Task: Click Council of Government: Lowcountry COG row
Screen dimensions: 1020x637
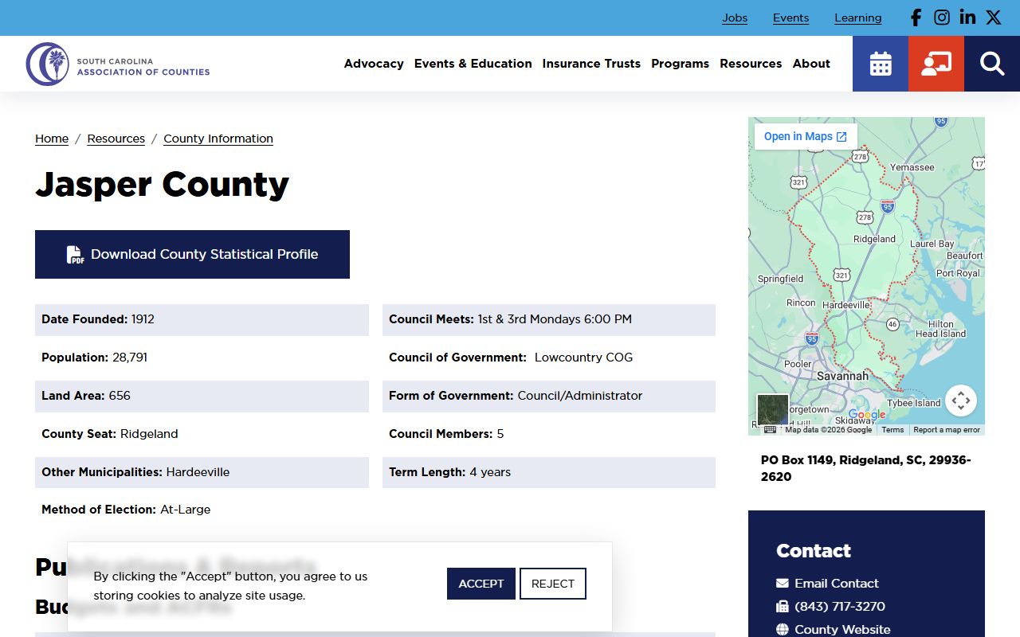Action: (549, 358)
